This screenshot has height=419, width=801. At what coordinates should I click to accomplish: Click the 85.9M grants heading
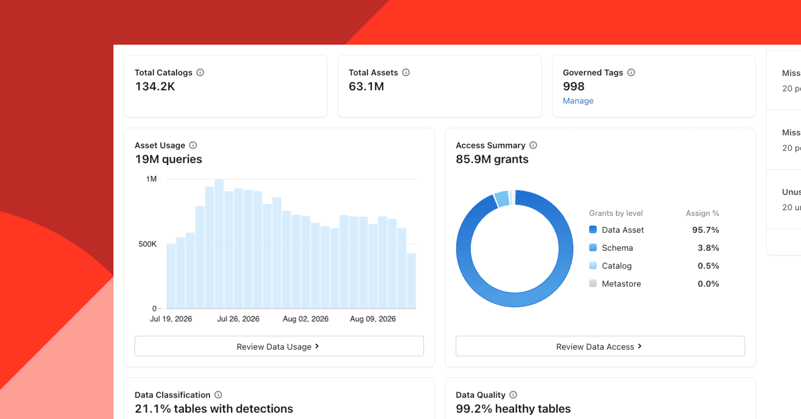click(492, 159)
